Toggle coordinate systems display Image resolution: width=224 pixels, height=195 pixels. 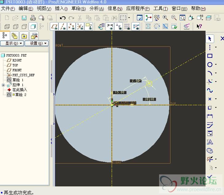[80, 26]
